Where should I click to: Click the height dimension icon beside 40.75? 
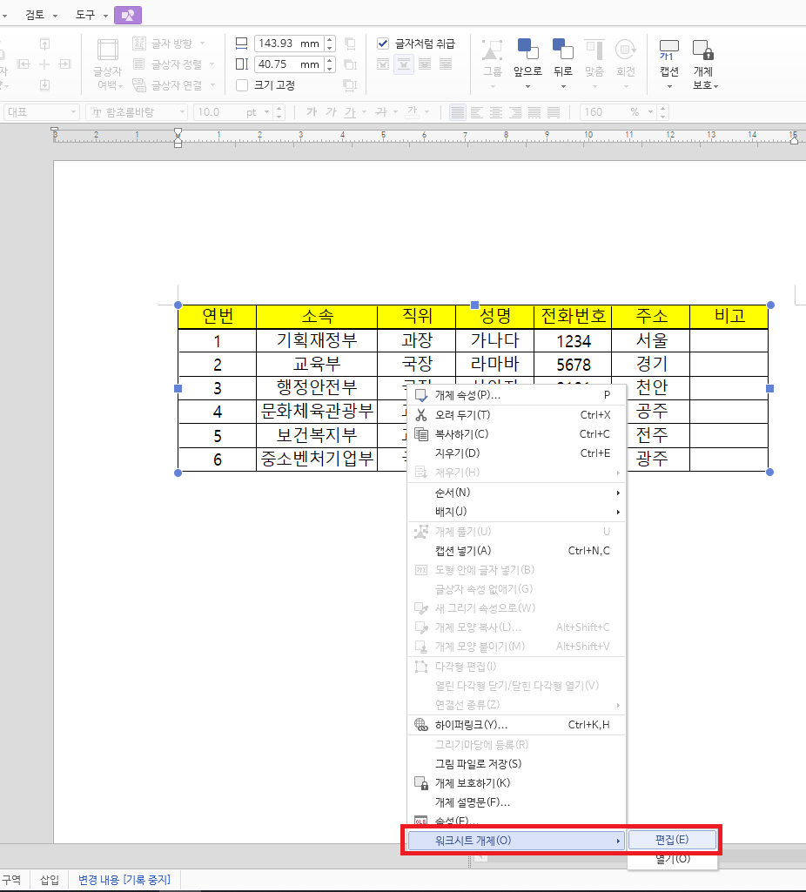242,64
